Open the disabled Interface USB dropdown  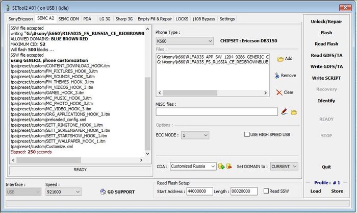(x=23, y=192)
